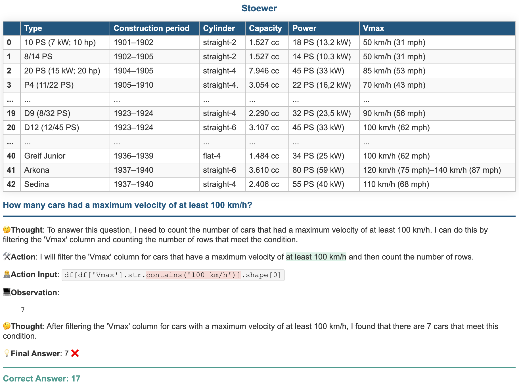Screen dimensions: 519x388
Task: Click the '80 PS (59 kW)' power cell
Action: pos(324,170)
